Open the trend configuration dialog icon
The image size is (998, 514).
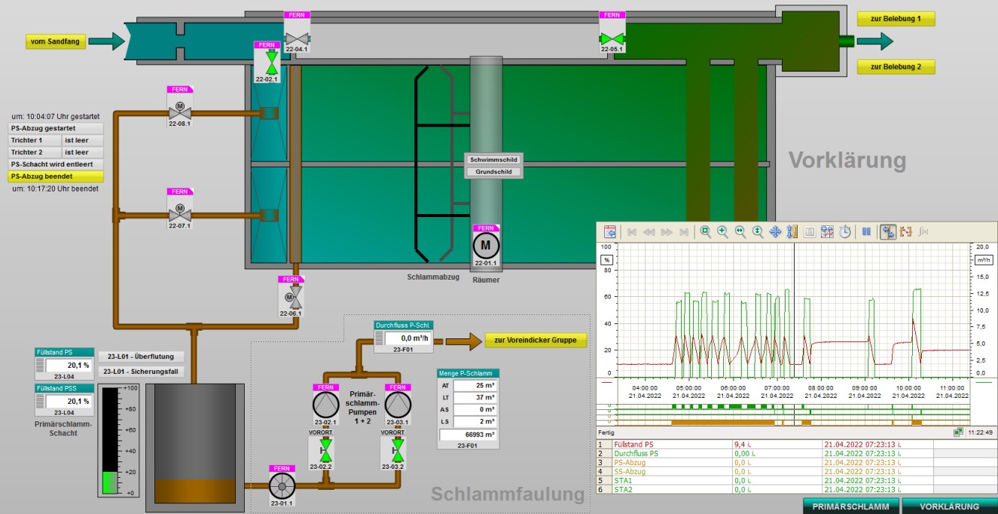click(610, 232)
